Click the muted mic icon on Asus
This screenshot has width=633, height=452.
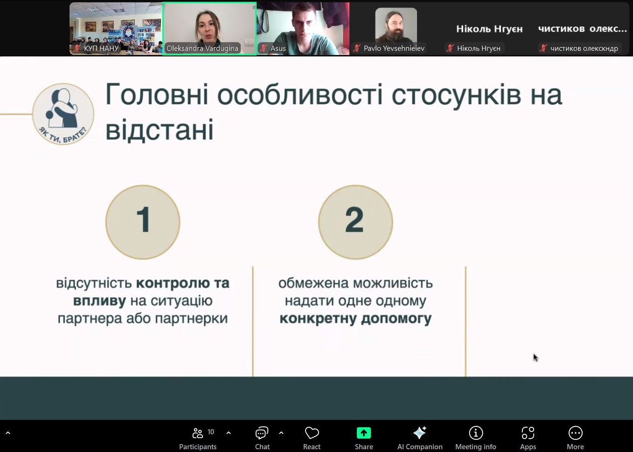tap(264, 48)
